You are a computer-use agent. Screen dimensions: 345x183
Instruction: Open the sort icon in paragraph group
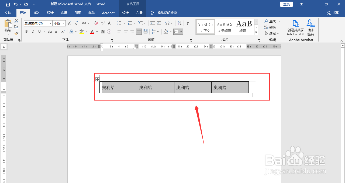click(179, 23)
